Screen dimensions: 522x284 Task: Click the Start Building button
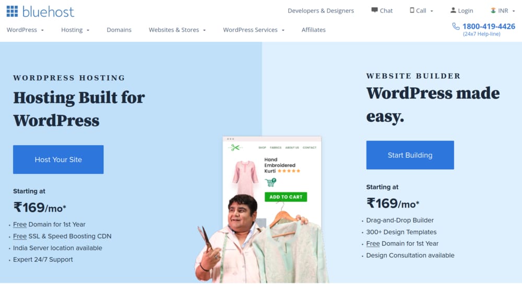point(410,155)
